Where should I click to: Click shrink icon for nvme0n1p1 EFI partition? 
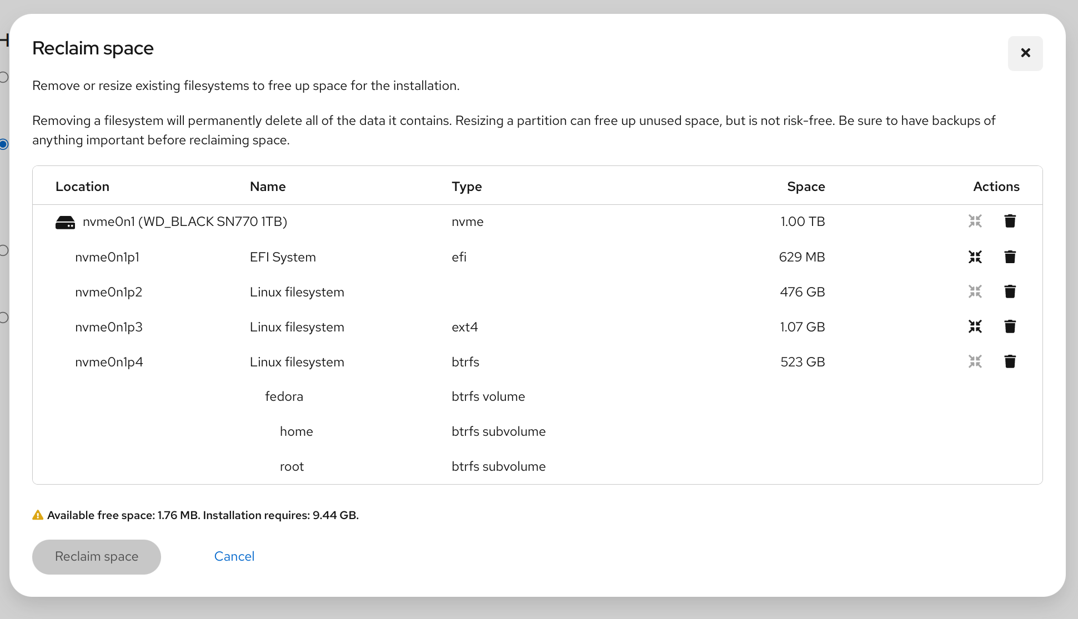(975, 256)
